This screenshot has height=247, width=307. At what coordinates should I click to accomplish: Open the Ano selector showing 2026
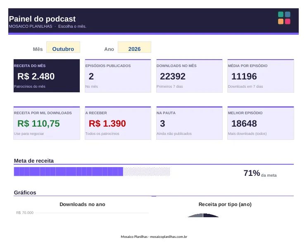134,47
